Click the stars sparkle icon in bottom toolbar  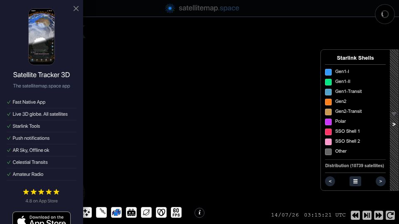click(87, 212)
